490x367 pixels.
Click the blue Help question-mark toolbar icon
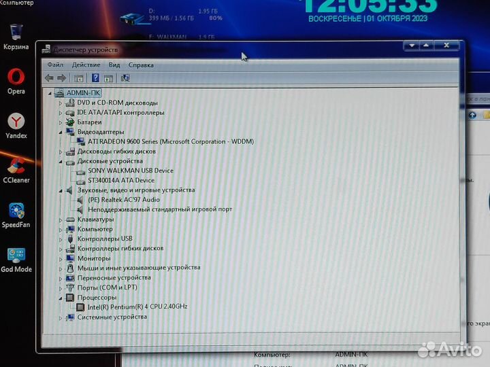point(95,78)
